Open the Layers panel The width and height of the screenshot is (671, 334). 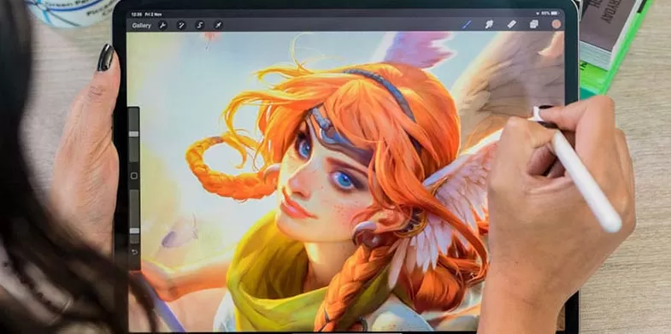533,25
